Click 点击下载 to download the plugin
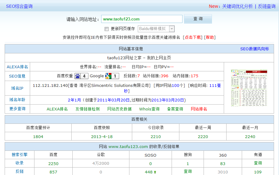The image size is (279, 175). coord(193,37)
